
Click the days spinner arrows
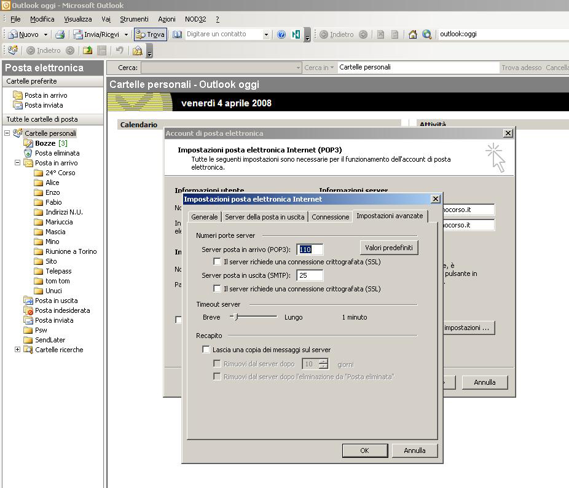pos(323,364)
